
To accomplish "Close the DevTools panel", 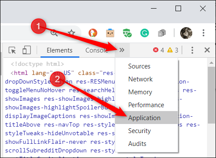I will point(207,50).
